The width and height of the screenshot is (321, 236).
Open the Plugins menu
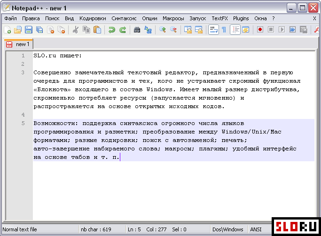[241, 18]
